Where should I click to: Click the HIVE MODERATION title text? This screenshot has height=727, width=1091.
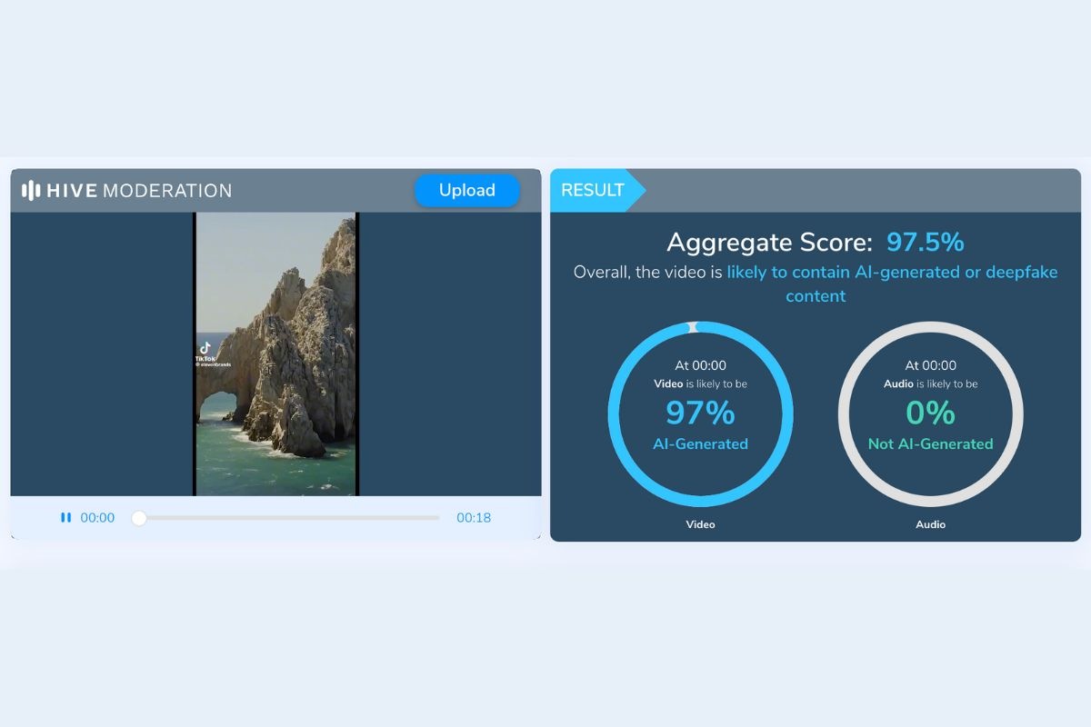(139, 191)
